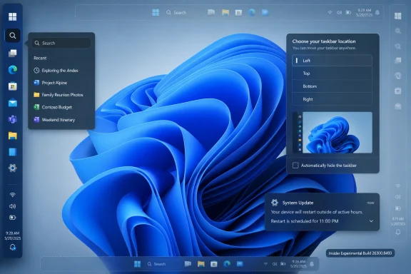Click the Wi-Fi icon on the top taskbar

(x=330, y=12)
